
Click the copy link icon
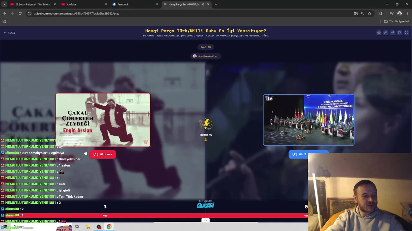[x=386, y=33]
